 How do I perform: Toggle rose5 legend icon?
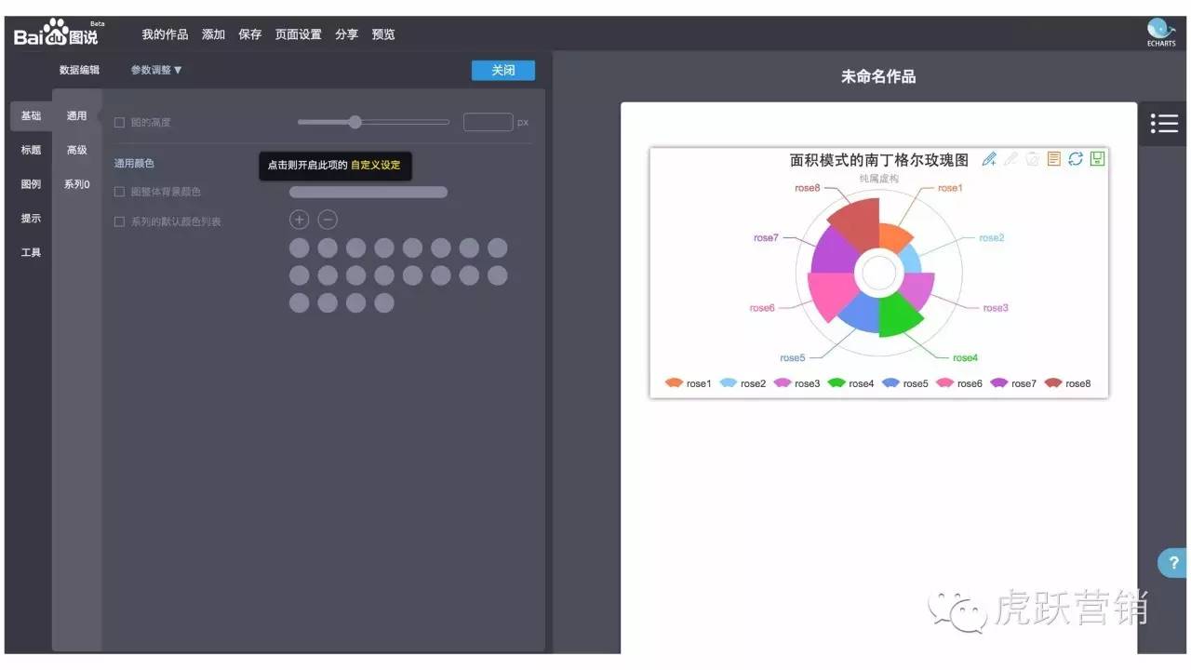click(890, 383)
